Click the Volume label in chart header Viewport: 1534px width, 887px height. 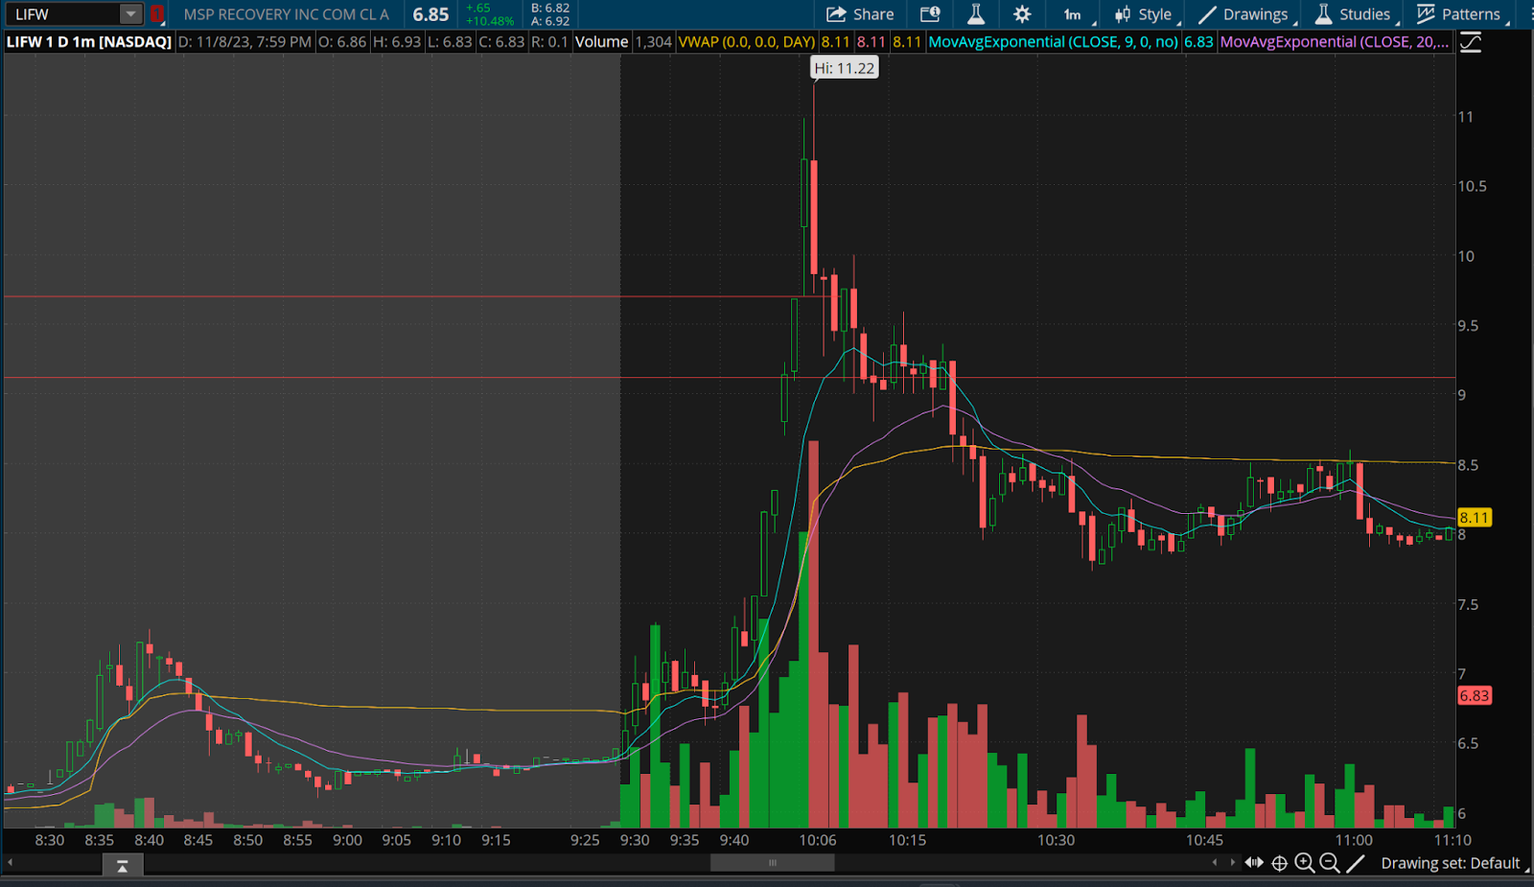(x=601, y=42)
